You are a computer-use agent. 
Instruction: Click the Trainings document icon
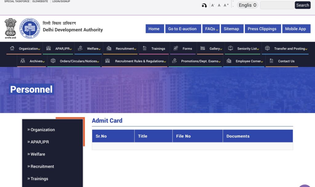pos(145,48)
